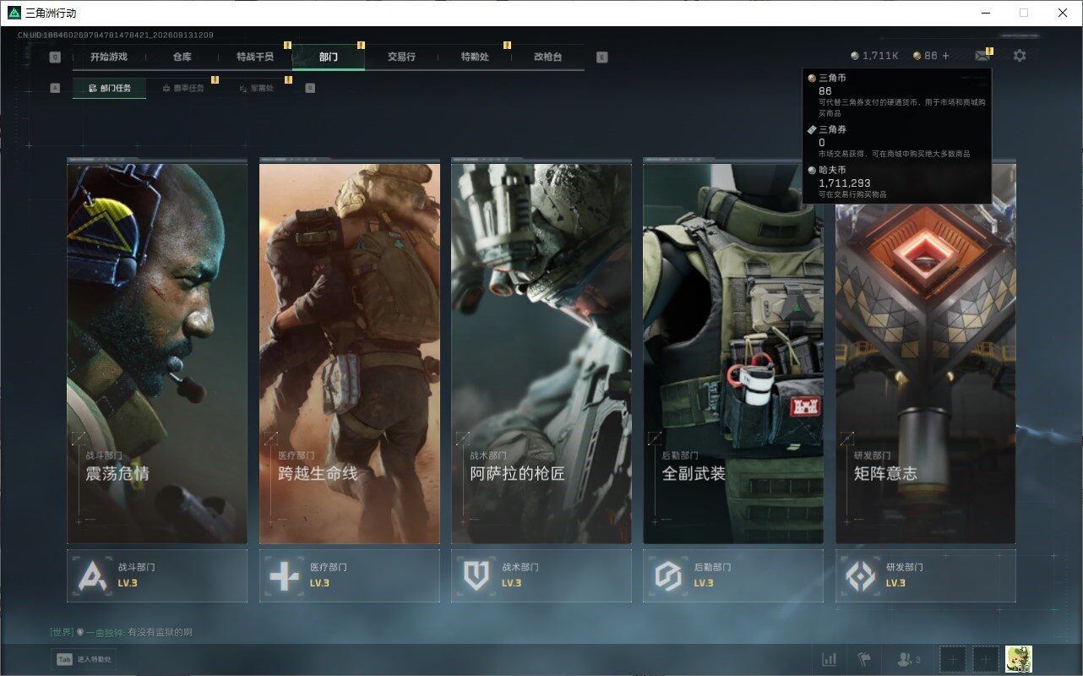Screen dimensions: 1083x676
Task: Click the 后勤部门 LV.3 button
Action: tap(733, 576)
